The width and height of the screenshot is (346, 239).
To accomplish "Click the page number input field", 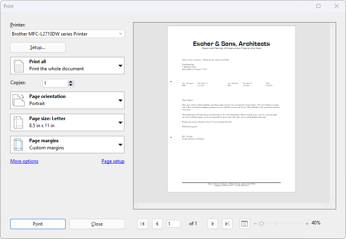I will pyautogui.click(x=173, y=224).
